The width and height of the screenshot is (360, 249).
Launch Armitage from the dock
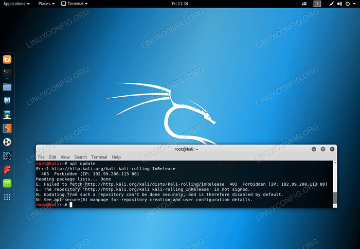point(7,115)
